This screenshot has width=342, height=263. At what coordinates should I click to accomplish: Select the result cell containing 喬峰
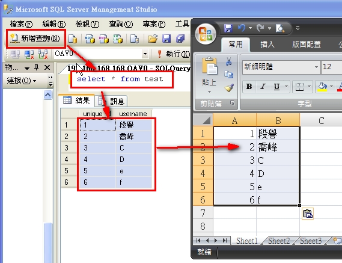tap(133, 137)
